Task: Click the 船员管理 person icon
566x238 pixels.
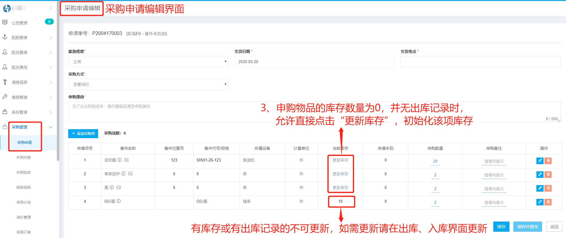Action: point(5,52)
